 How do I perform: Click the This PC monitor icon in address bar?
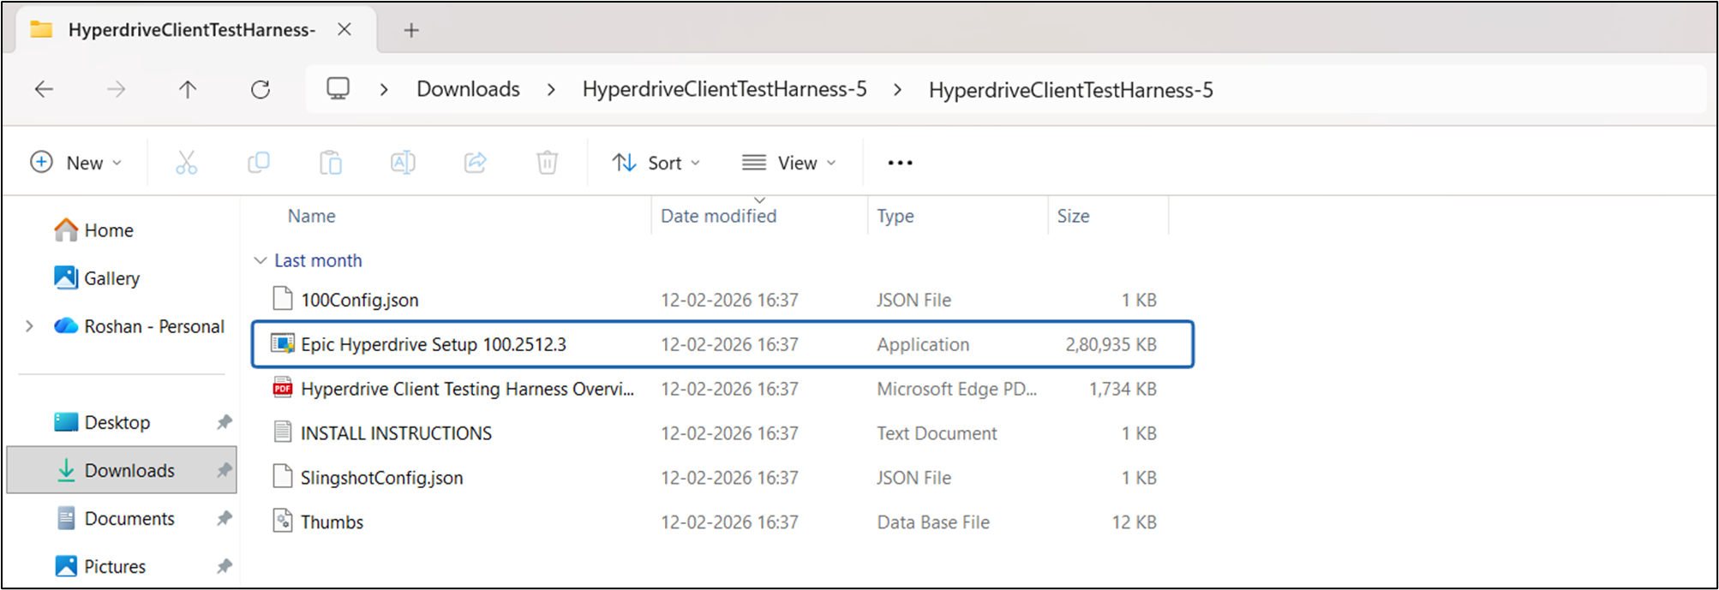pos(338,88)
